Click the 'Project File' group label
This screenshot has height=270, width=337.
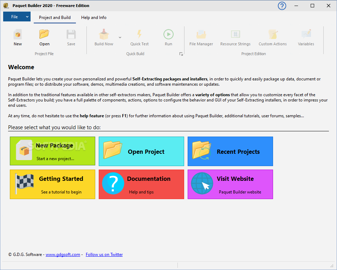pos(44,54)
